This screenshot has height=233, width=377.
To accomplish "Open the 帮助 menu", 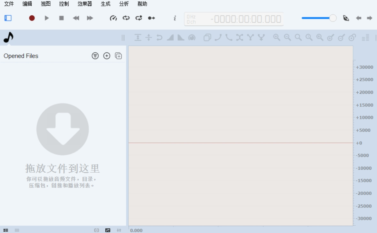I will click(142, 4).
